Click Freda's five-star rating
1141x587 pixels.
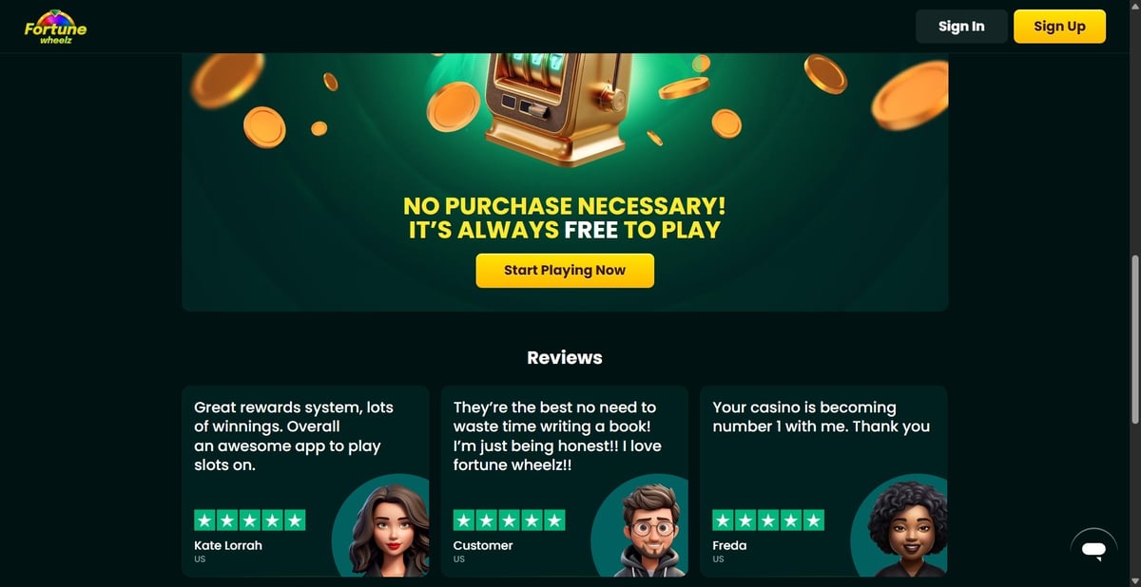point(768,521)
